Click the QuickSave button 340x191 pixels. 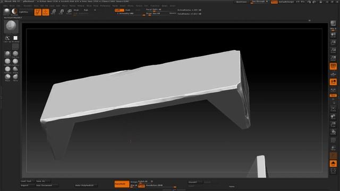tap(241, 2)
